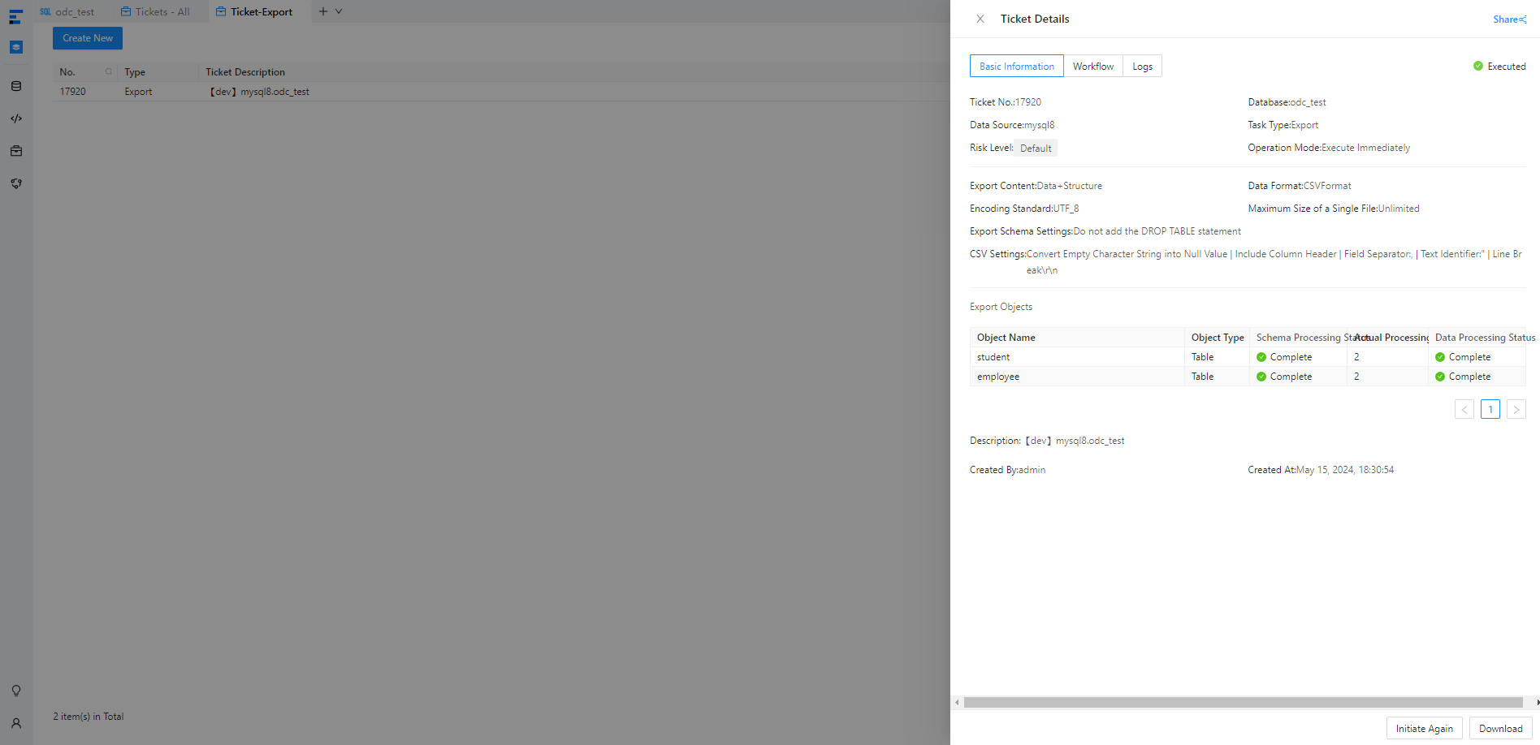Click the blue layers project icon
Image resolution: width=1540 pixels, height=745 pixels.
(x=16, y=47)
